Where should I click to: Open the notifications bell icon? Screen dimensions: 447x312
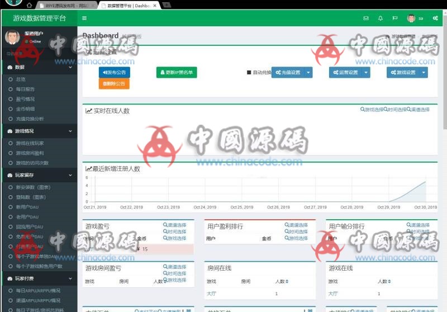381,18
